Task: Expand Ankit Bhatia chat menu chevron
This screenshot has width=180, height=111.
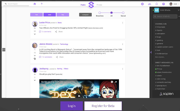Action: 179,10
